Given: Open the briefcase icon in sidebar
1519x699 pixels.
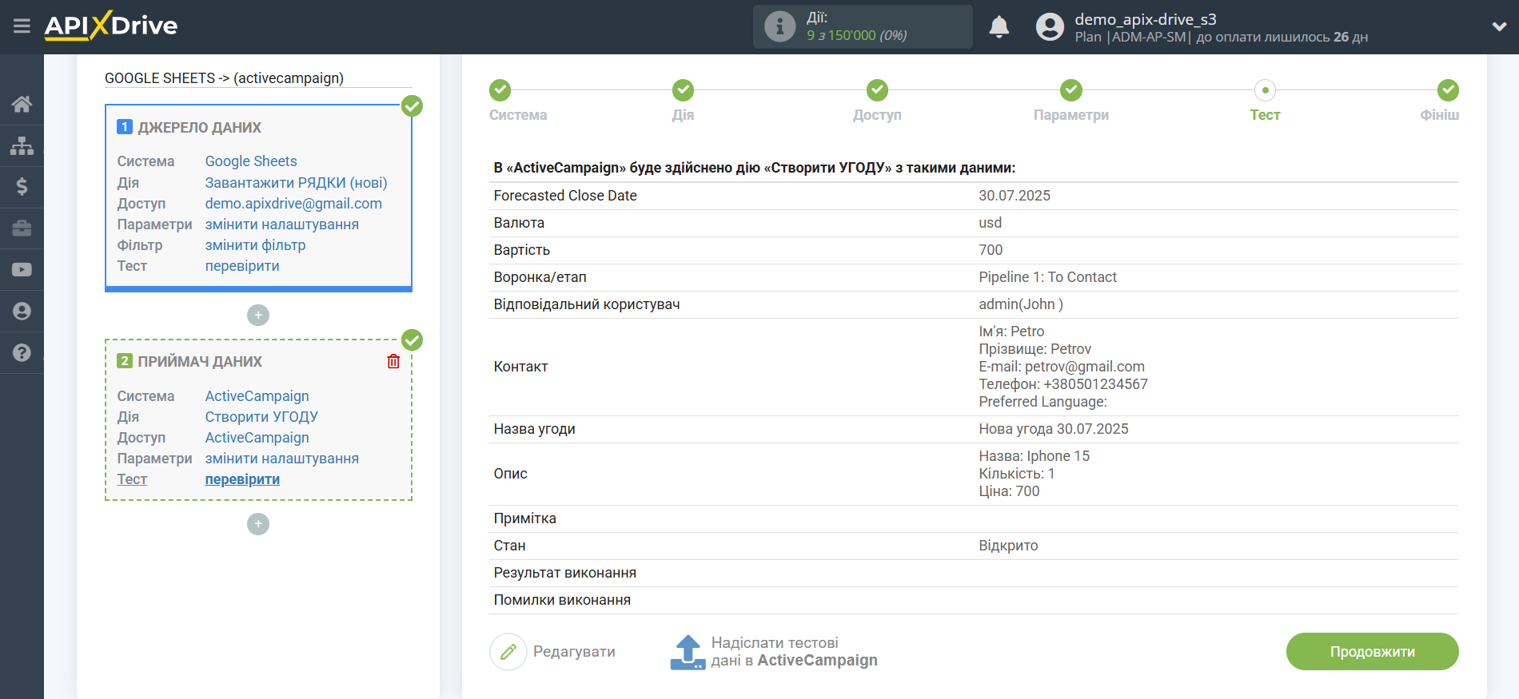Looking at the screenshot, I should (x=22, y=228).
